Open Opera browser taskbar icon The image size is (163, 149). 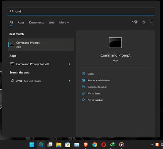(104, 145)
